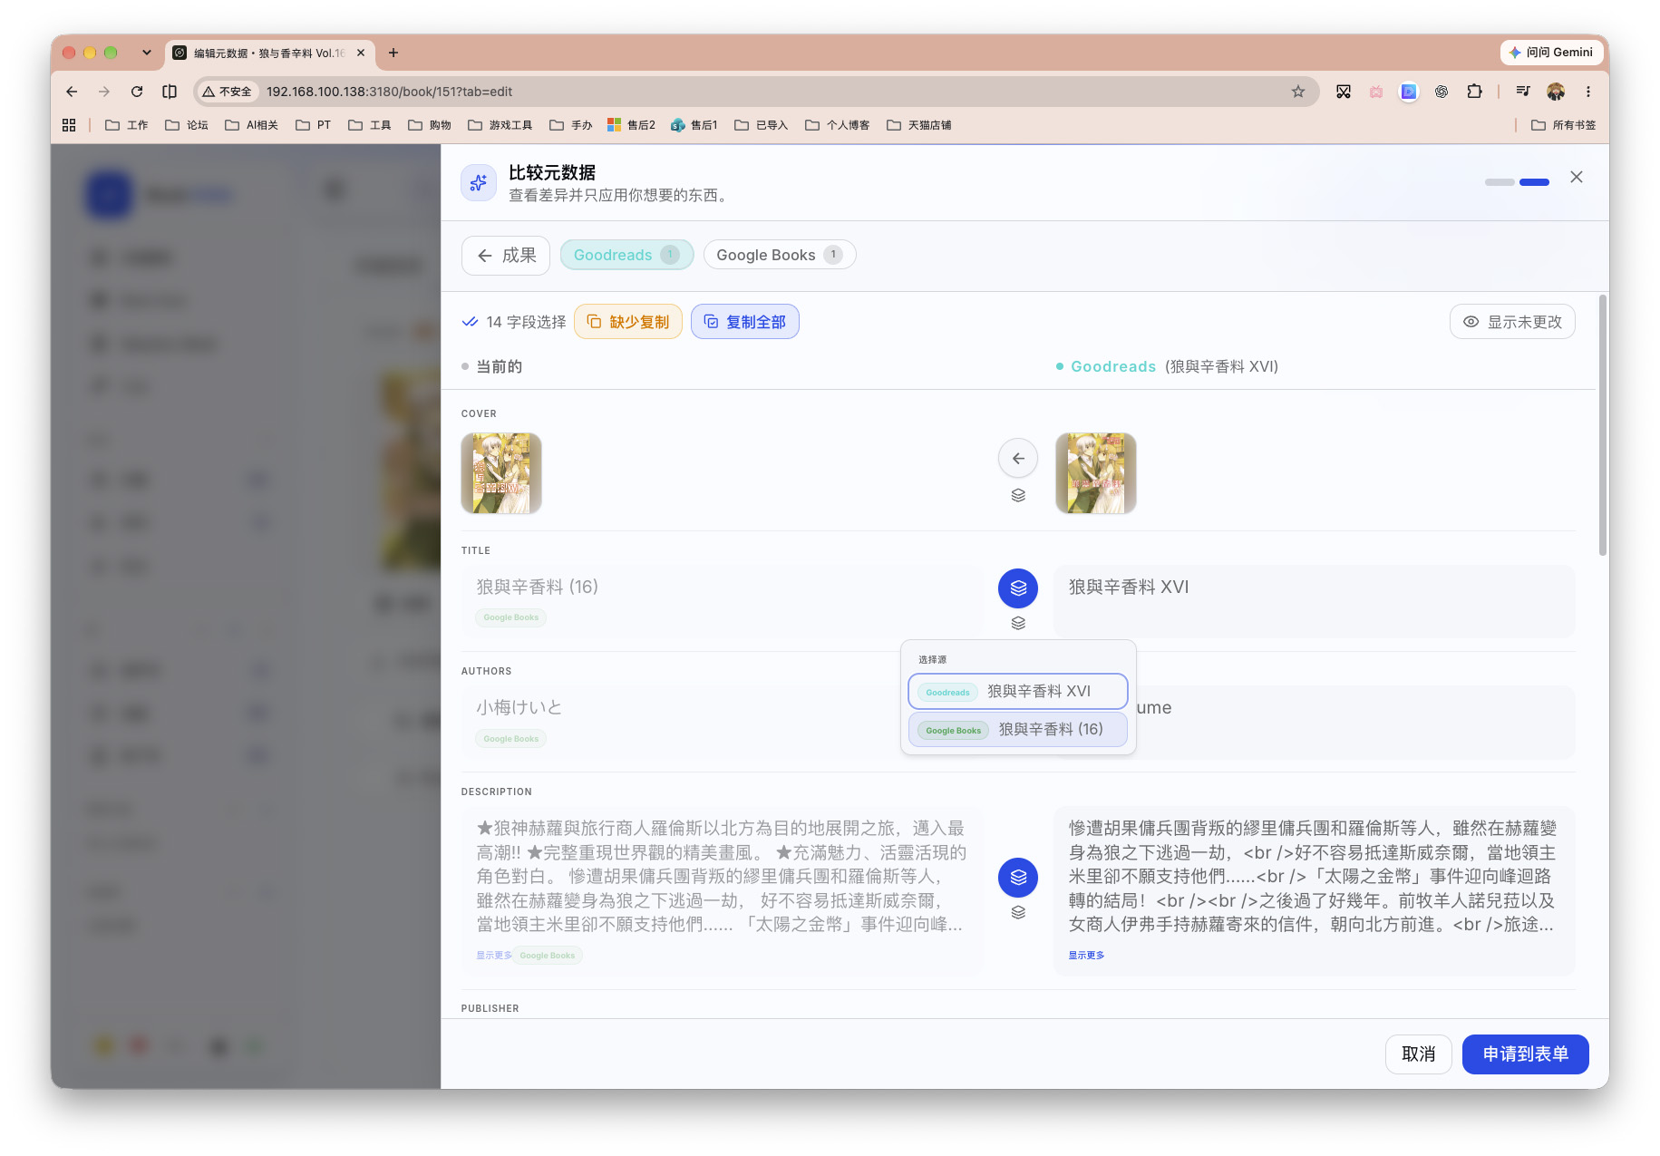The image size is (1660, 1156).
Task: Click the active blue step indicator
Action: 1534,182
